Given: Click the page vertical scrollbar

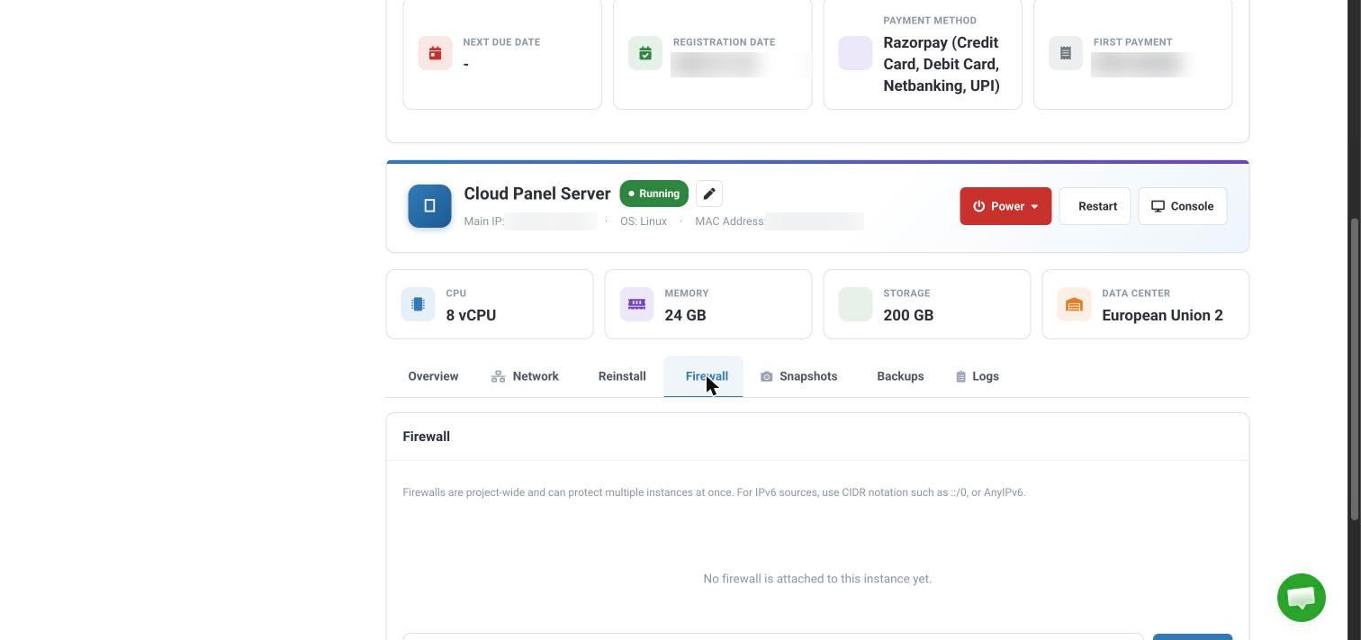Looking at the screenshot, I should tap(1354, 368).
